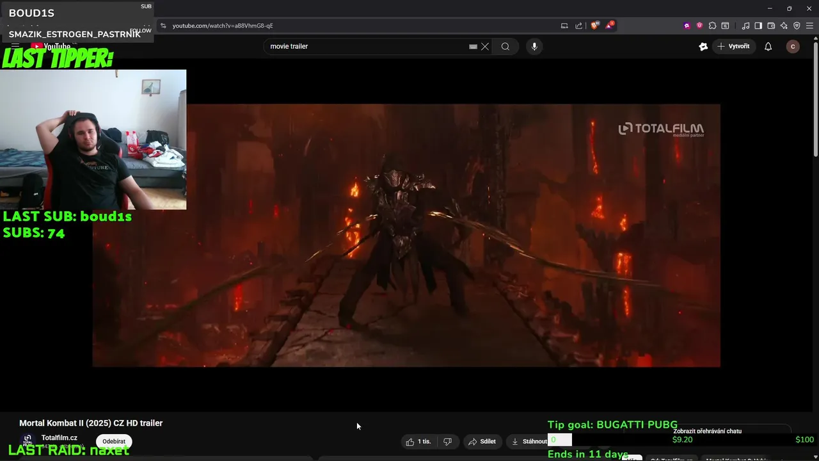Image resolution: width=819 pixels, height=461 pixels.
Task: Click the pink shield extension icon
Action: coord(699,26)
